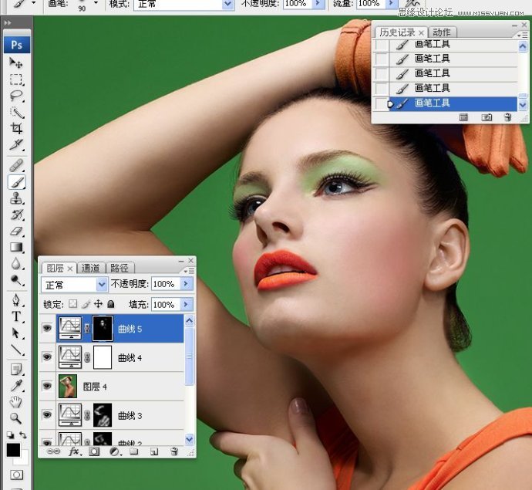Viewport: 532px width, 490px height.
Task: Select the Move tool
Action: click(15, 63)
